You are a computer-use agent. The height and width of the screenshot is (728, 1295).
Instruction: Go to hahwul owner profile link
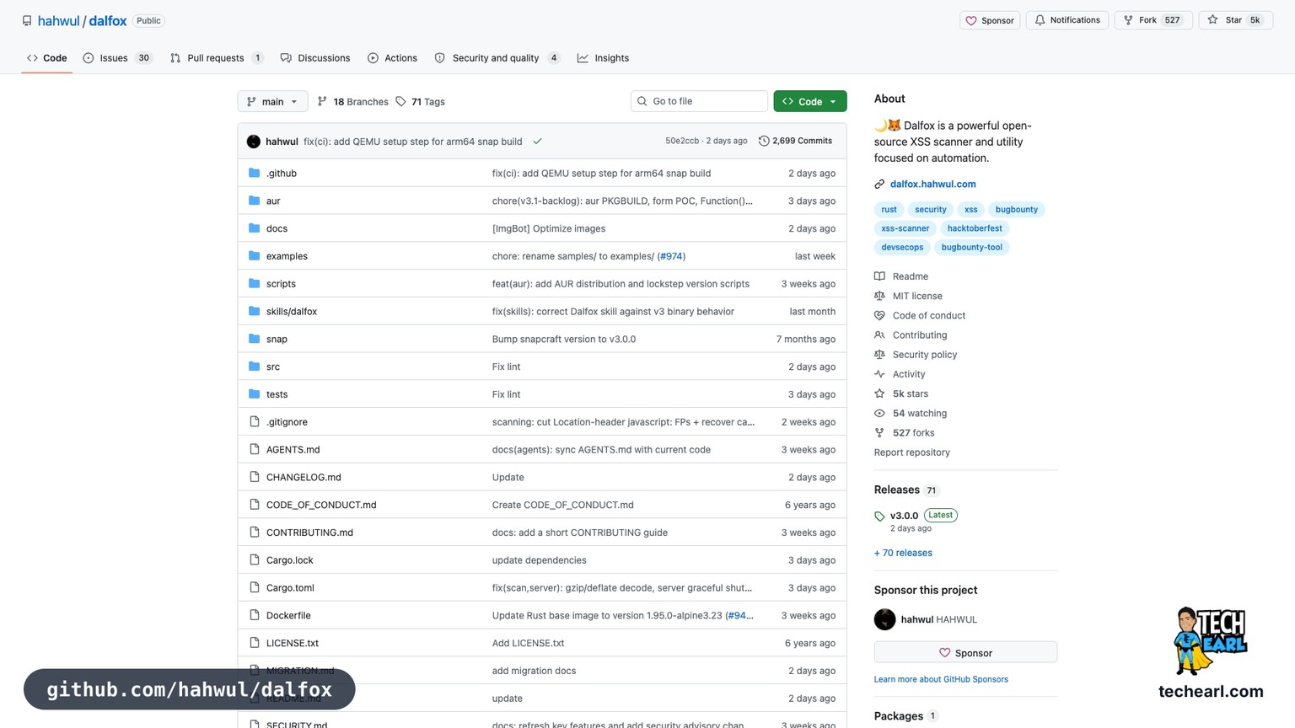pos(58,21)
